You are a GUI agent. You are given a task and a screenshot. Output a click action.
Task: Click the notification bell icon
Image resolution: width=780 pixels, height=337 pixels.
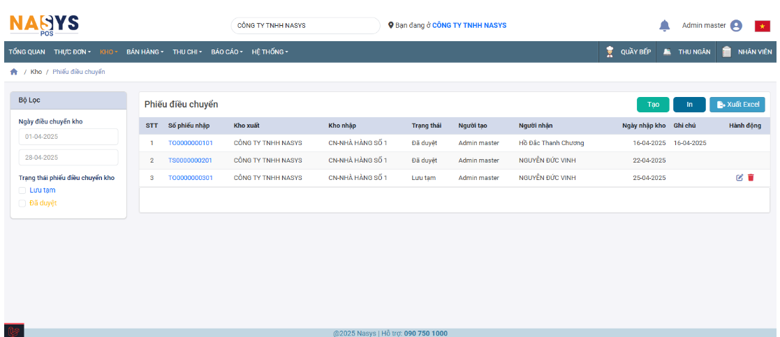(x=664, y=26)
